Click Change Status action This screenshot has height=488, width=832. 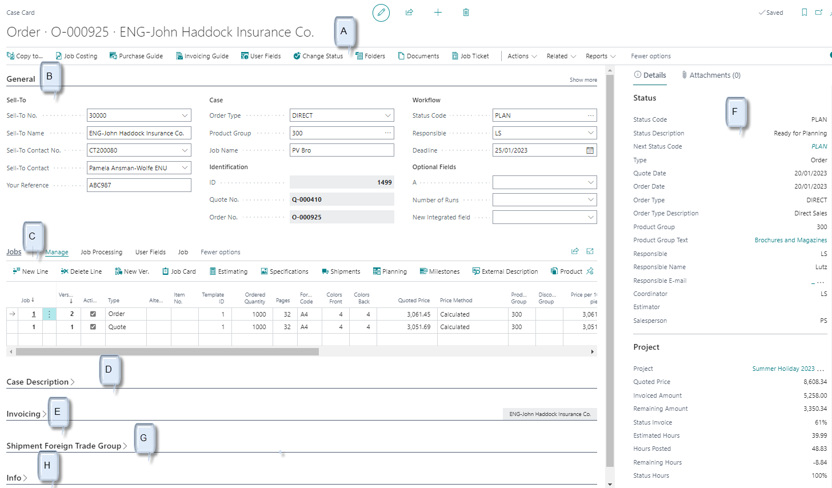coord(318,56)
